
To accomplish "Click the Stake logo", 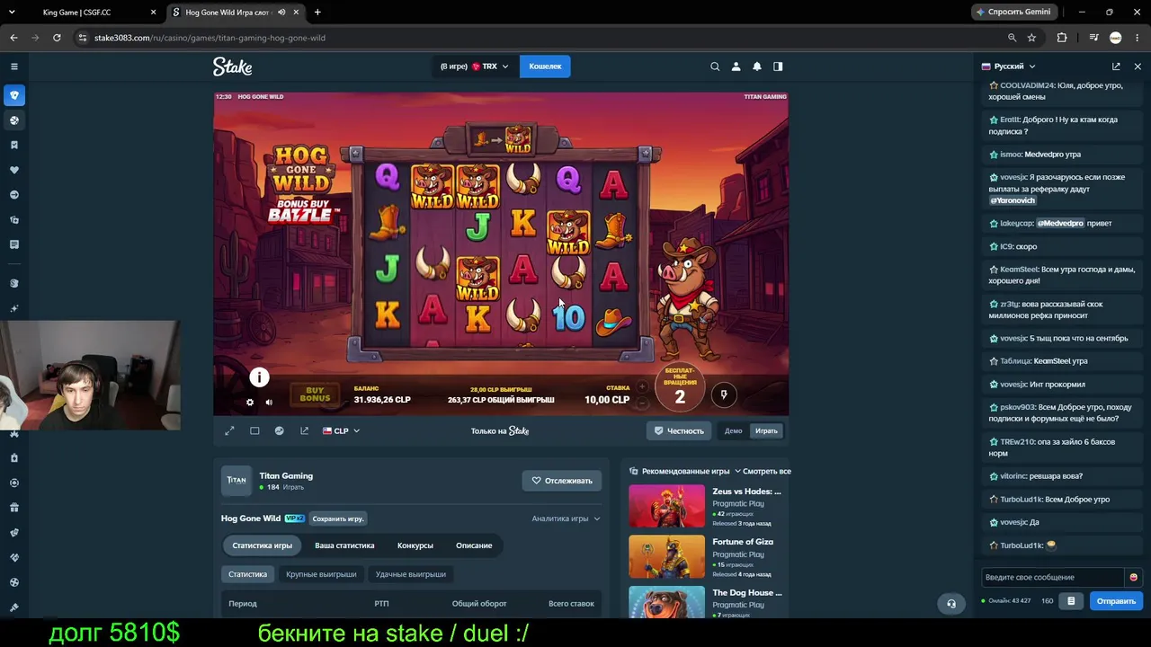I will click(x=232, y=66).
